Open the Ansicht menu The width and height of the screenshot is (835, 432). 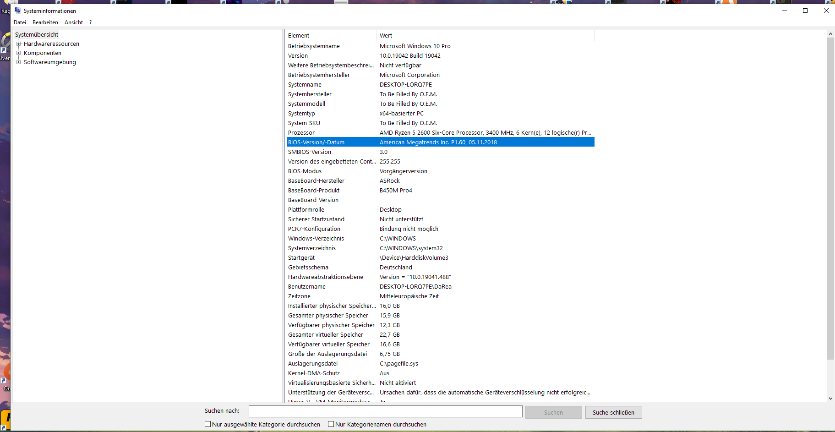click(x=73, y=22)
